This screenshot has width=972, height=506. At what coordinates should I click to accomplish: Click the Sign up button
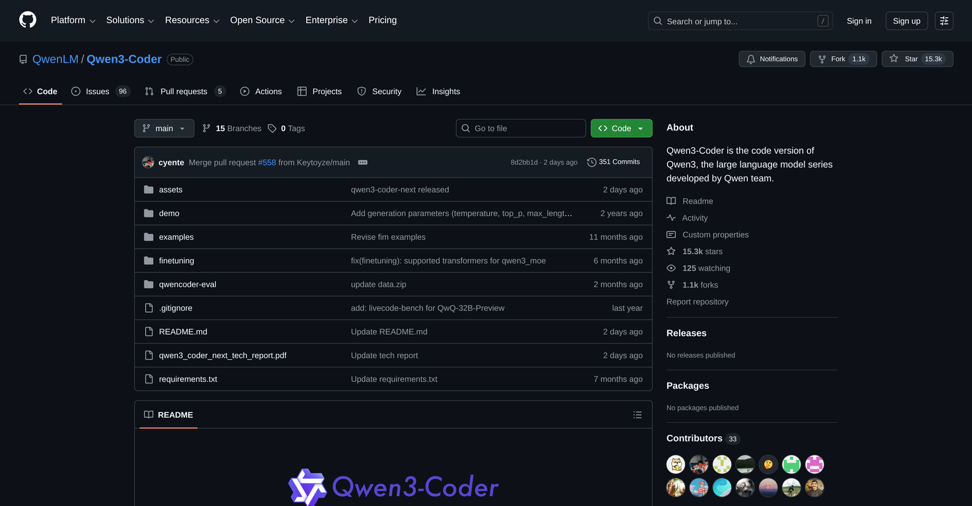coord(906,20)
